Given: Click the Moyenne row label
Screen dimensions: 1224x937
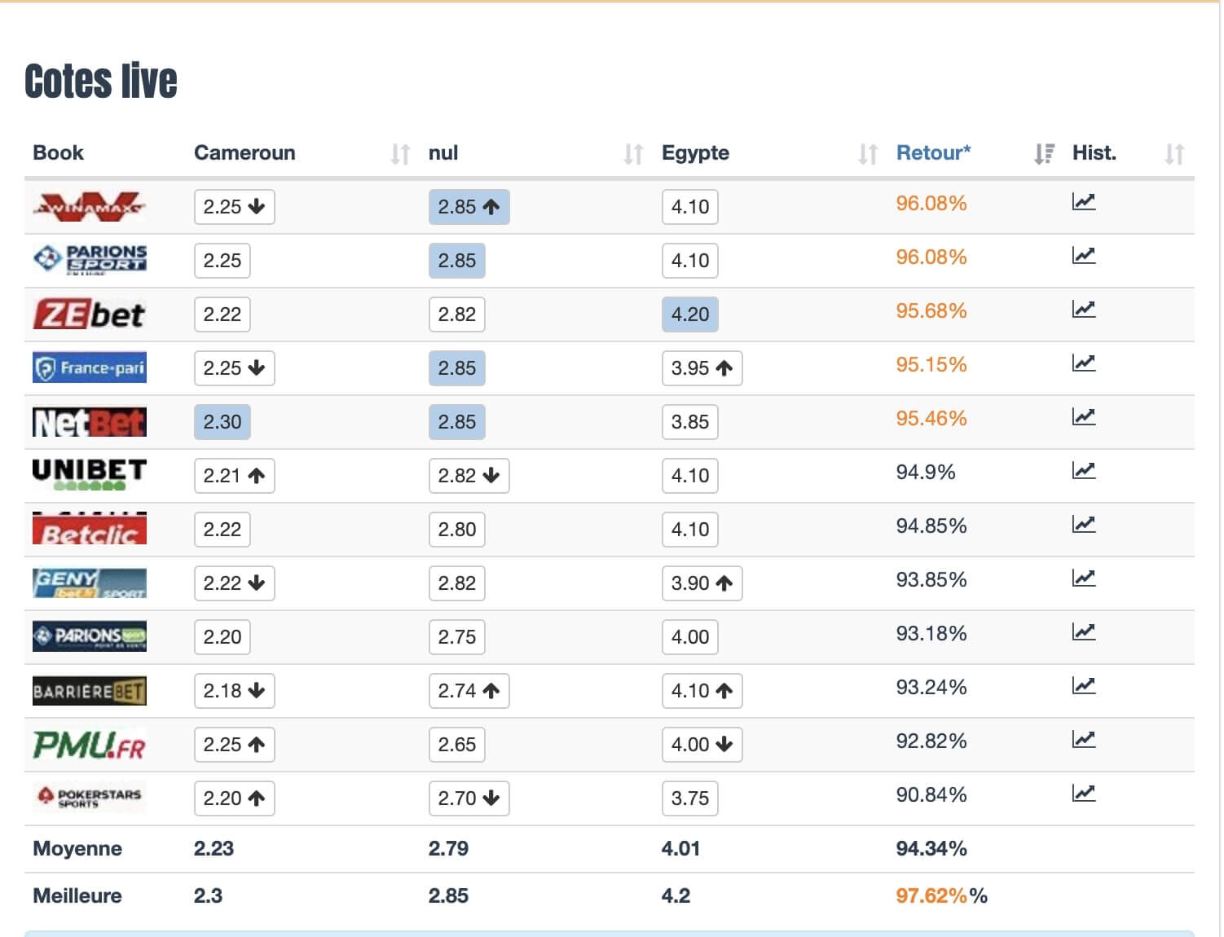Looking at the screenshot, I should [x=77, y=848].
